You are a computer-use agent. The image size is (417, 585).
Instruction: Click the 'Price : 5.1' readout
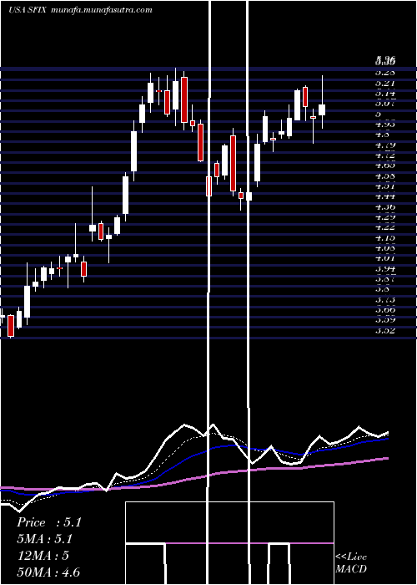click(x=48, y=522)
